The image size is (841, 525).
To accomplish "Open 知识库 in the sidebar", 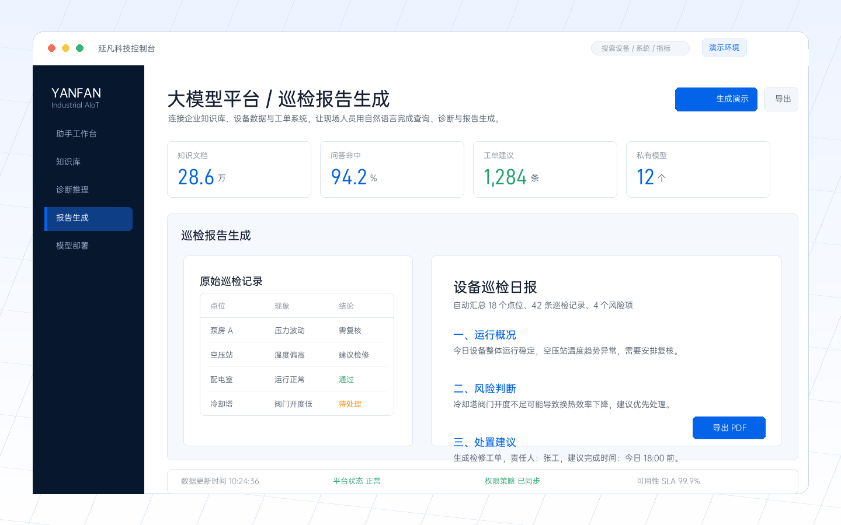I will pyautogui.click(x=88, y=162).
